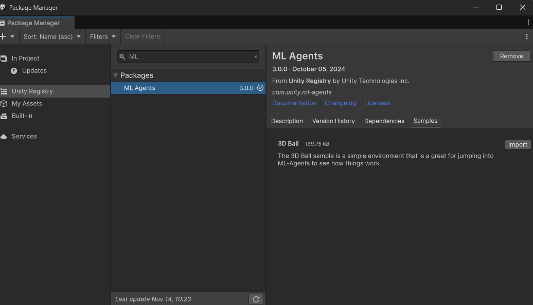Viewport: 533px width, 305px height.
Task: Click the com.unity.ml-agents package name
Action: [302, 92]
